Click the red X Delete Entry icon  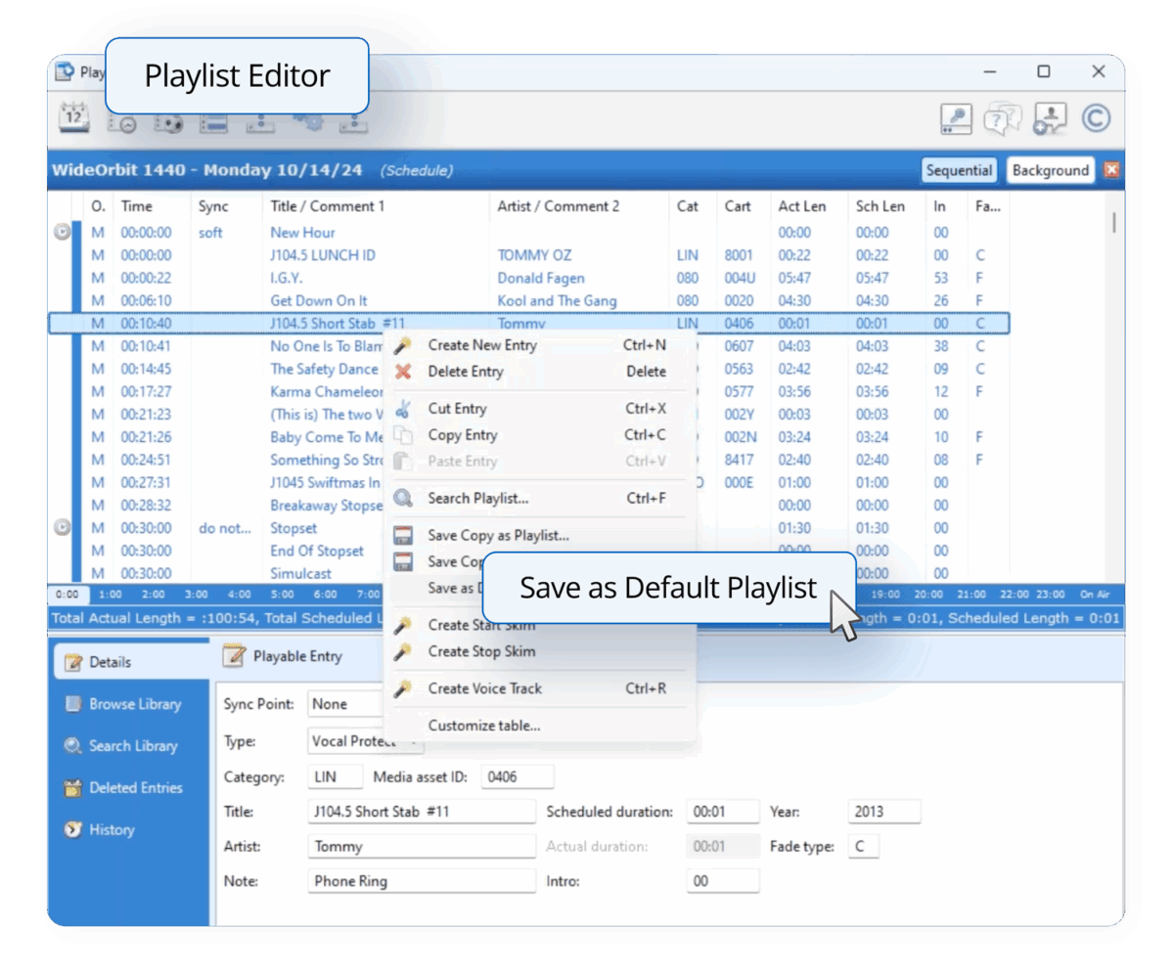point(403,372)
